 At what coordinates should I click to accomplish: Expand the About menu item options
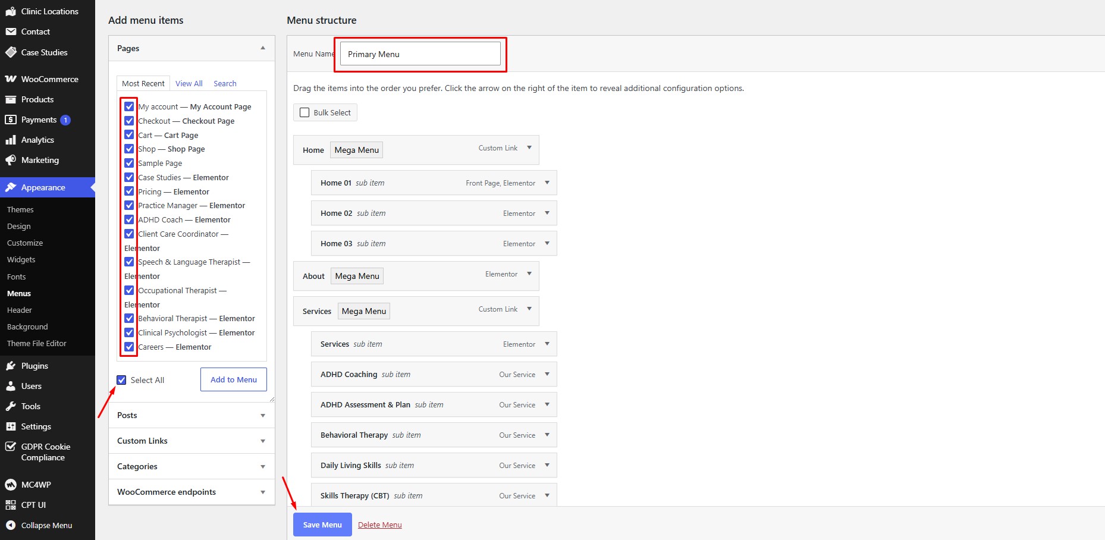tap(529, 274)
